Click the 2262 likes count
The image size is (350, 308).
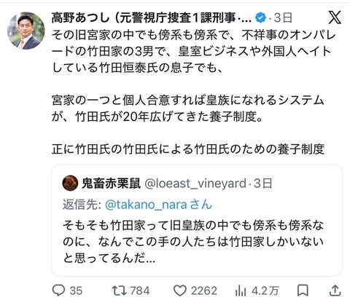coord(203,291)
